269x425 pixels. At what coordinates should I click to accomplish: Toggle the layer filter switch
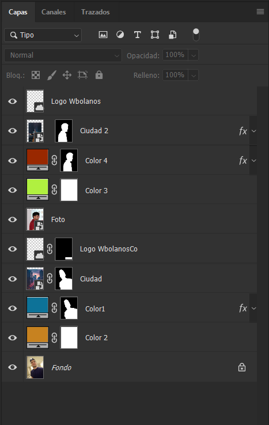click(x=196, y=35)
